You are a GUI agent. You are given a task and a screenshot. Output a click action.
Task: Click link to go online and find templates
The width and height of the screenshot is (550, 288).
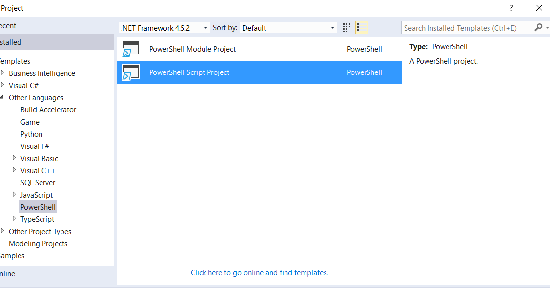(259, 272)
